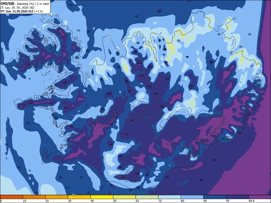The width and height of the screenshot is (271, 203).
Task: Click the orange 10–20 legend swatch
Action: [x=34, y=197]
